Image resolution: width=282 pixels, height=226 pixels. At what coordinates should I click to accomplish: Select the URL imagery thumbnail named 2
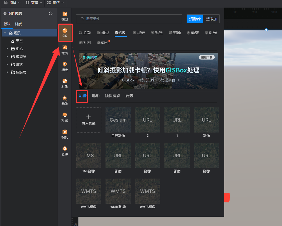tap(148, 120)
